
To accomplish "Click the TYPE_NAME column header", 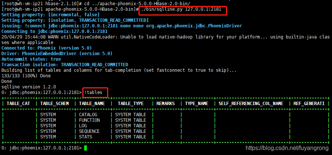I will [197, 104].
